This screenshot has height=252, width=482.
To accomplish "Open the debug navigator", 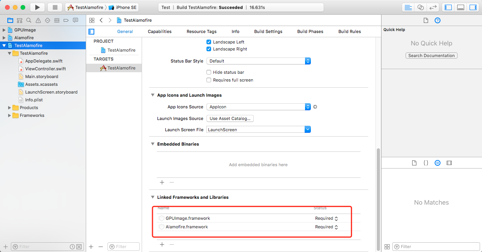I will coord(57,20).
